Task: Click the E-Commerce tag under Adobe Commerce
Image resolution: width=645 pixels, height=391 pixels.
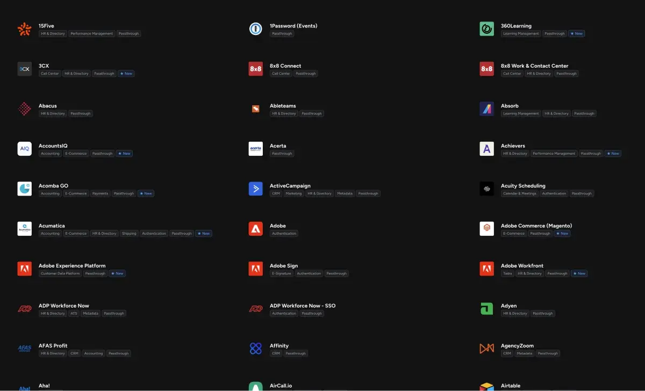Action: click(514, 234)
